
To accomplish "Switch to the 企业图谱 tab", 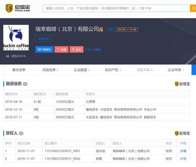I will click(81, 70).
